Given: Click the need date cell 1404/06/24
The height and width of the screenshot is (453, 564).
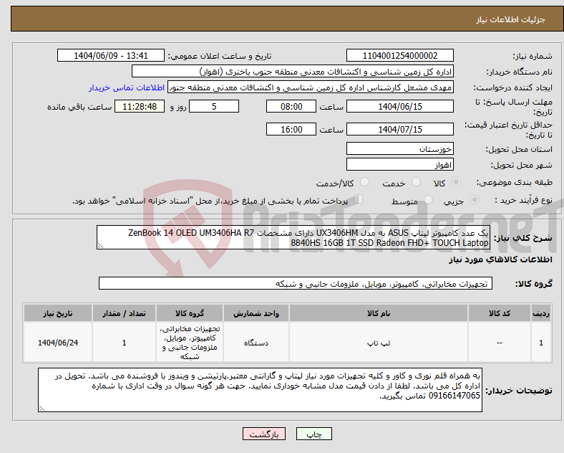Looking at the screenshot, I should point(58,343).
